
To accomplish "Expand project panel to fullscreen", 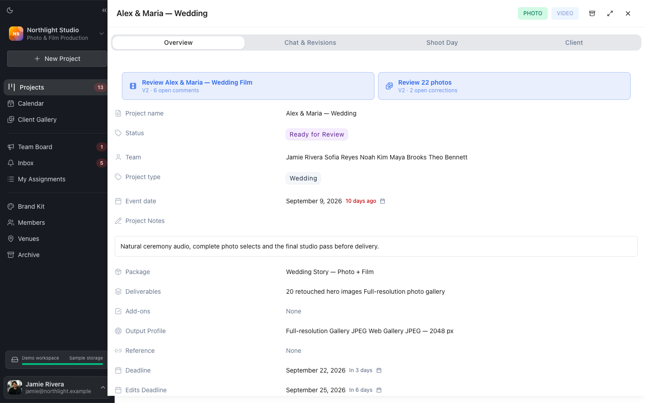I will (610, 13).
